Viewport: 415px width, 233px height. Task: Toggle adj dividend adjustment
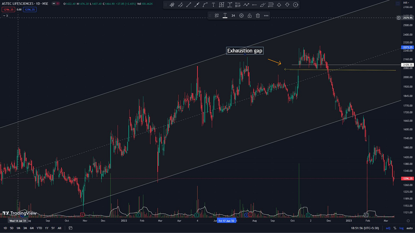[388, 228]
